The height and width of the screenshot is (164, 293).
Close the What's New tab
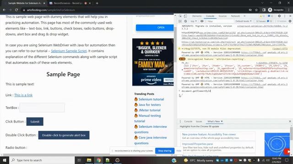click(222, 122)
